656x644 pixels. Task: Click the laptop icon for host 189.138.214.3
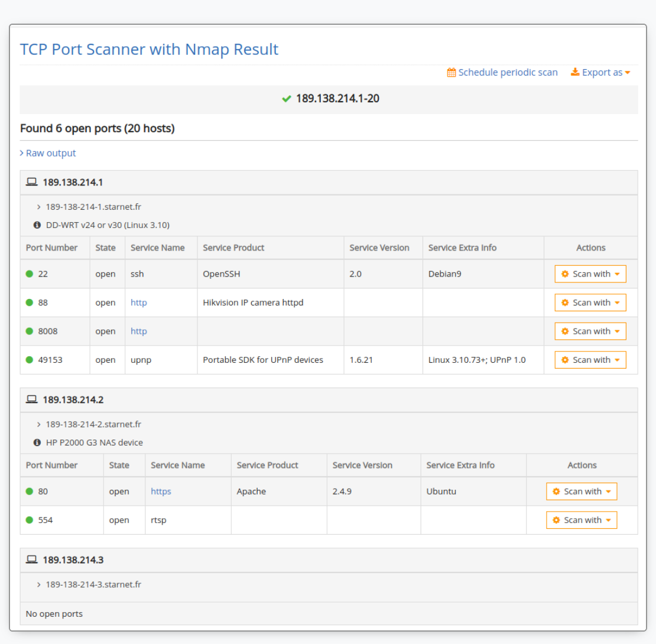click(x=32, y=560)
